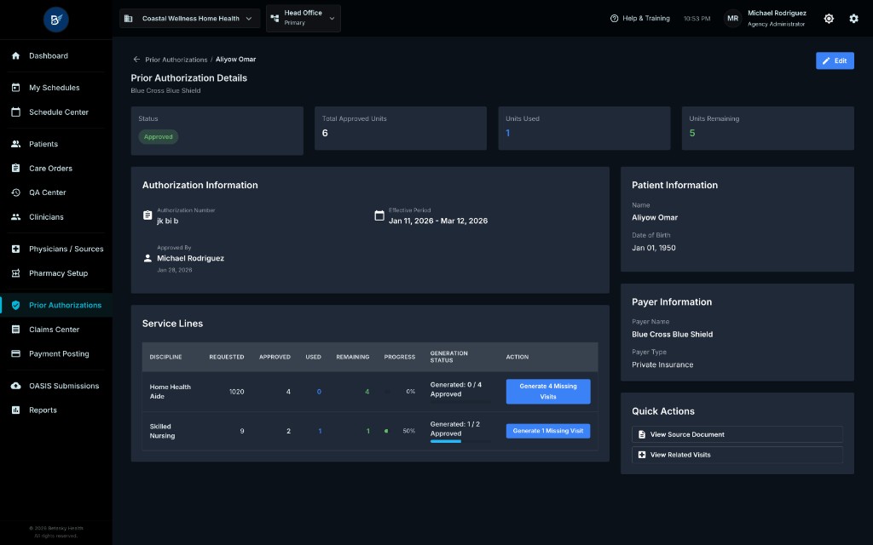Image resolution: width=873 pixels, height=545 pixels.
Task: Click the requested value 1020
Action: [237, 392]
